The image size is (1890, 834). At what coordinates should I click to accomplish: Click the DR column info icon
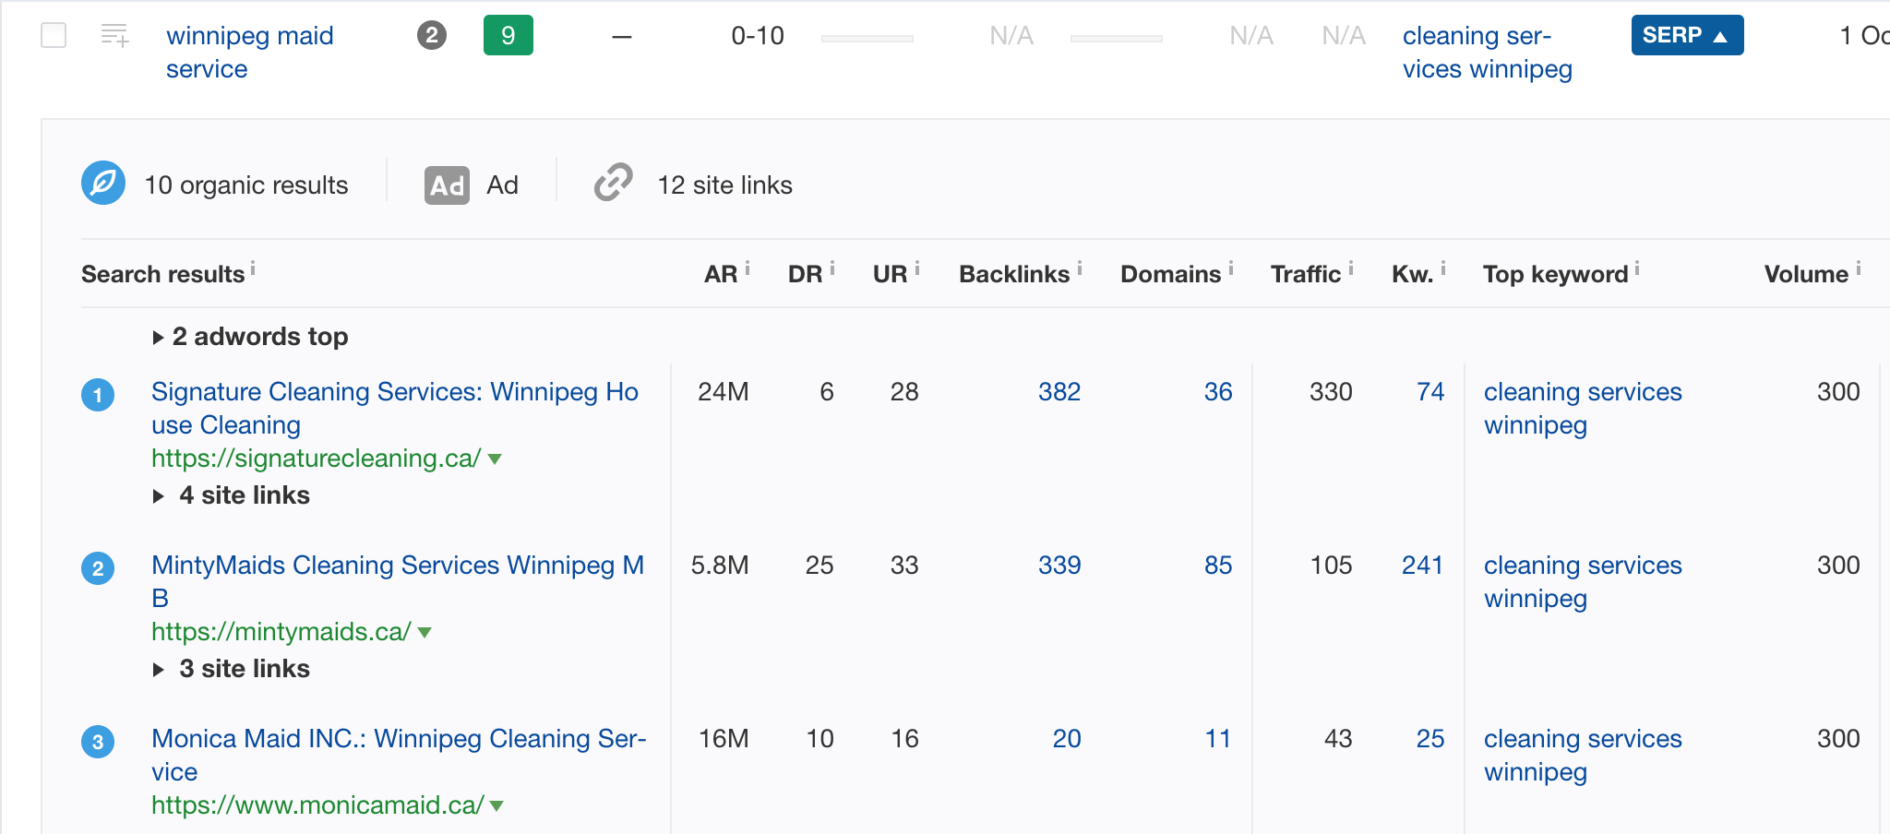click(x=832, y=269)
